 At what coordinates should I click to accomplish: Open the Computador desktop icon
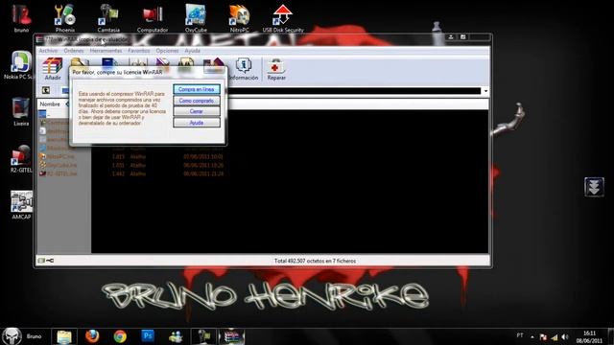[153, 18]
